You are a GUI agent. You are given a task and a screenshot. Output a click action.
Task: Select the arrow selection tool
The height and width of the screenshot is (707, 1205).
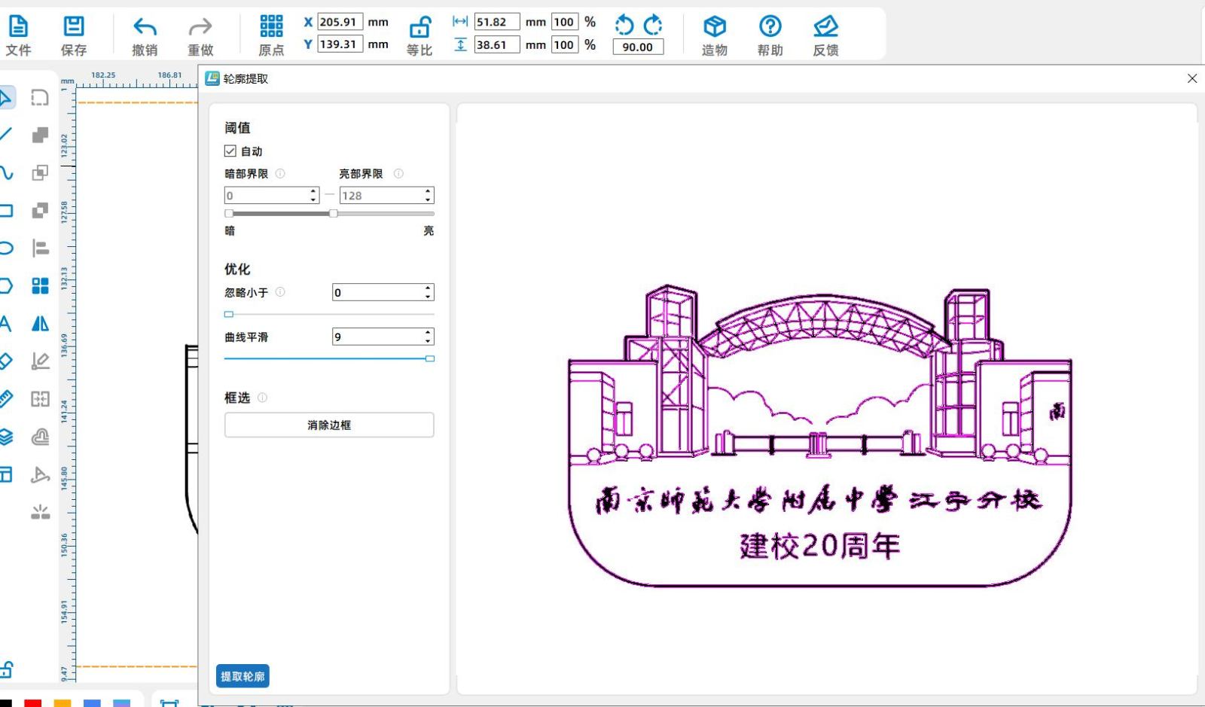coord(8,96)
